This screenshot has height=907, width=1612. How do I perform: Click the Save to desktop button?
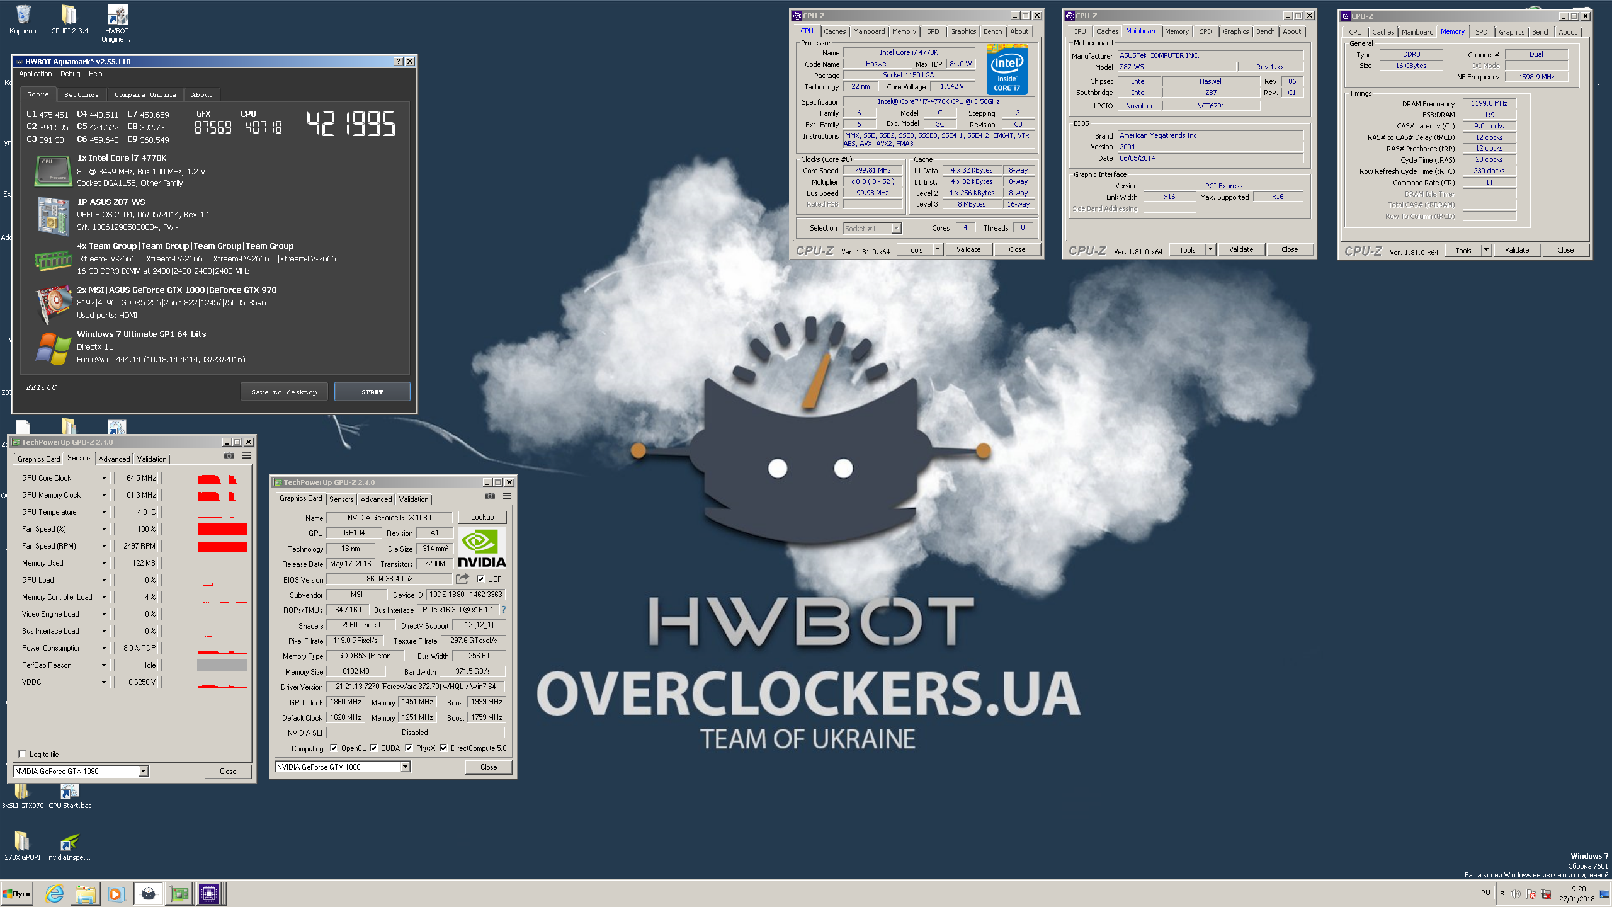[284, 392]
